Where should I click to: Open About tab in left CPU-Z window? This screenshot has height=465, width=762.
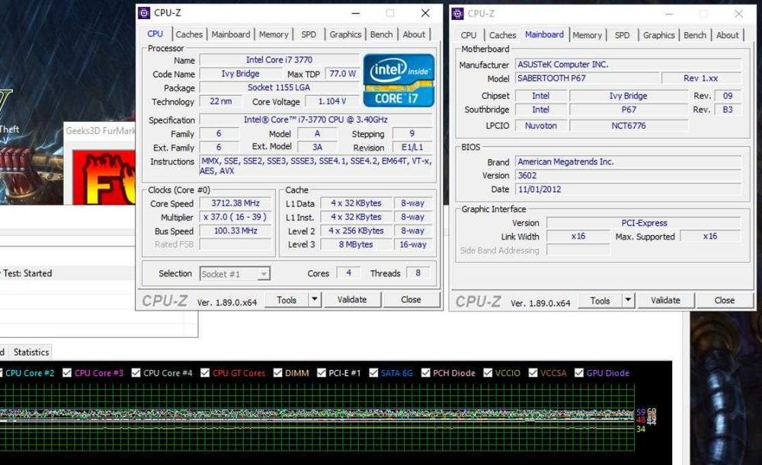point(414,34)
